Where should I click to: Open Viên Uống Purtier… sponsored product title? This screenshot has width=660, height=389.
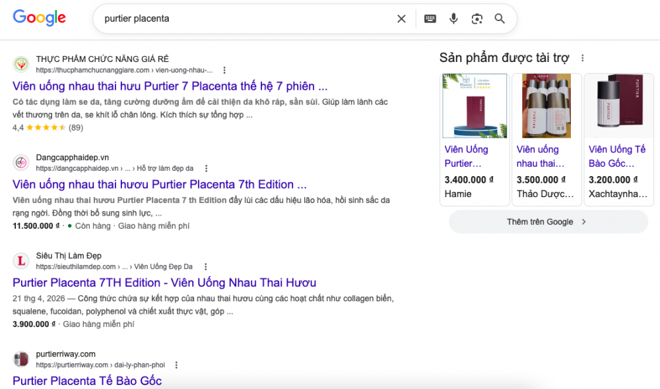tap(467, 156)
